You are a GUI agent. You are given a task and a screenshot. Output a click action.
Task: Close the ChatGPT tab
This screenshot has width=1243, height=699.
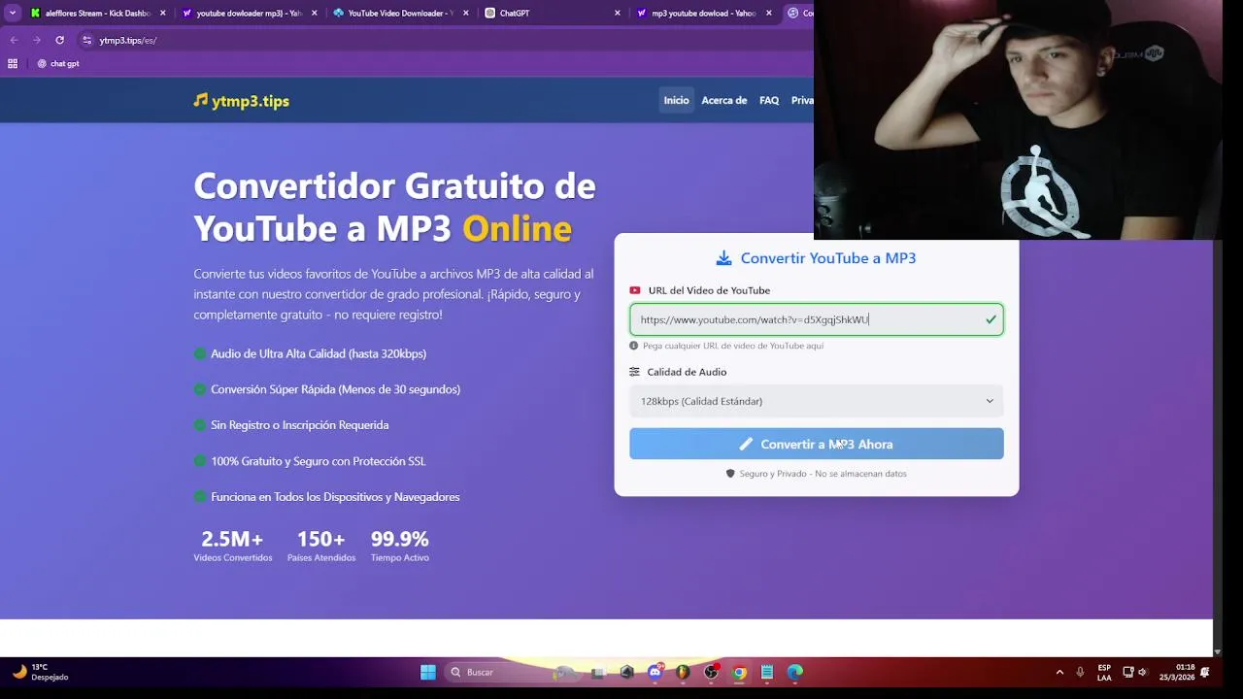618,14
